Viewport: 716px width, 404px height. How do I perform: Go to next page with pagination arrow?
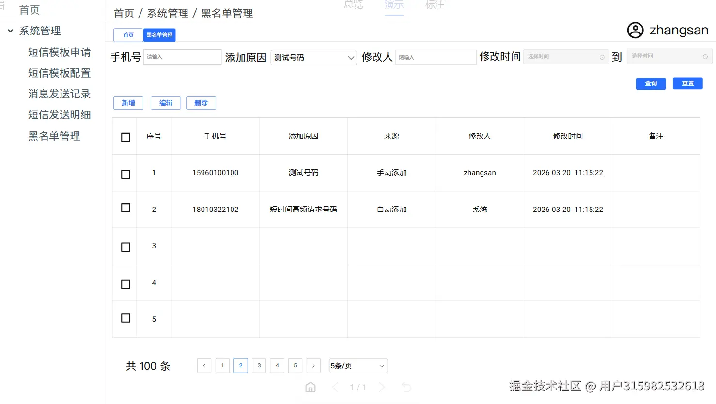313,366
